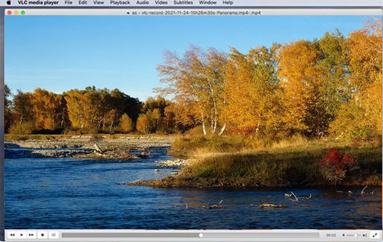Click the video display area
Screen dimensions: 383x242
(193, 122)
